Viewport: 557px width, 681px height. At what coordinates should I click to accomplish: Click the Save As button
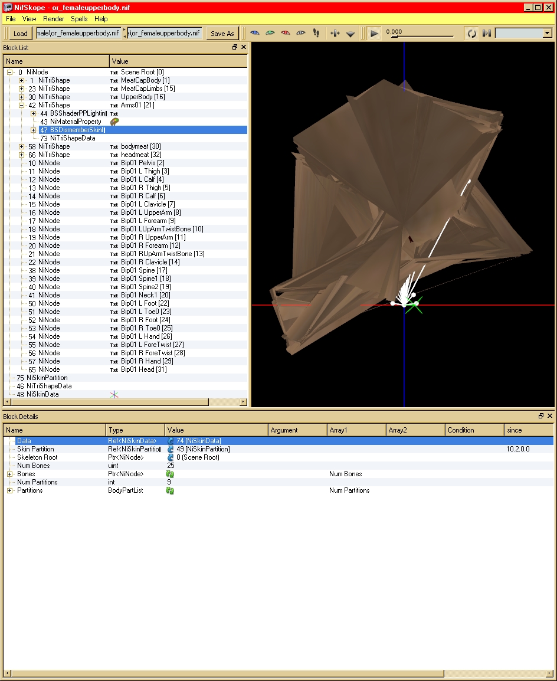coord(222,34)
